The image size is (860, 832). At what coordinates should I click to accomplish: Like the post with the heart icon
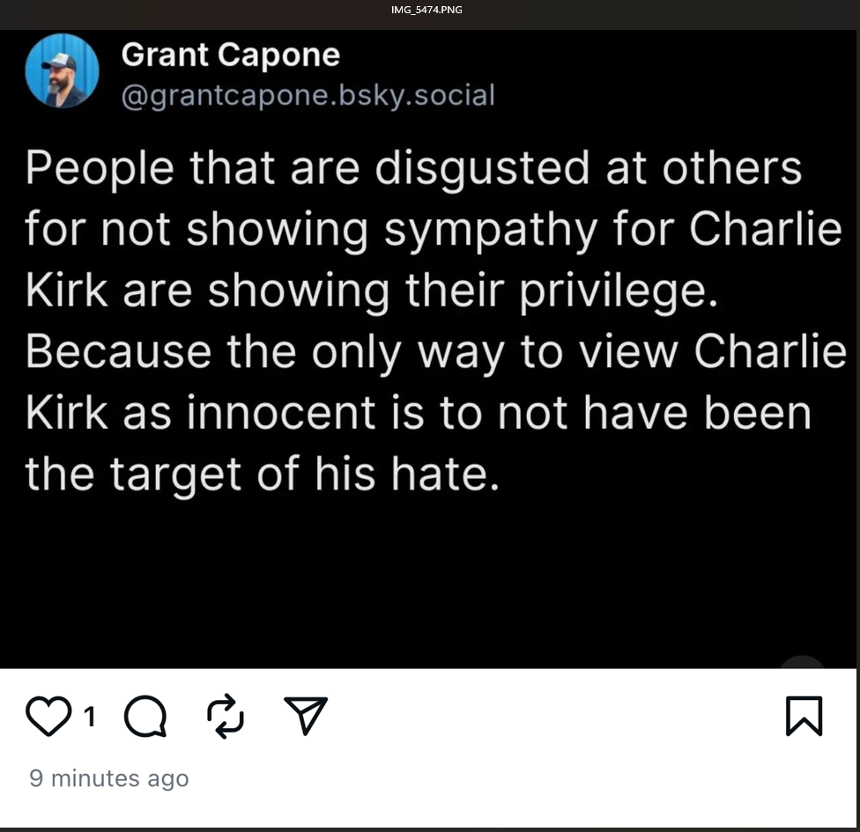[x=48, y=717]
